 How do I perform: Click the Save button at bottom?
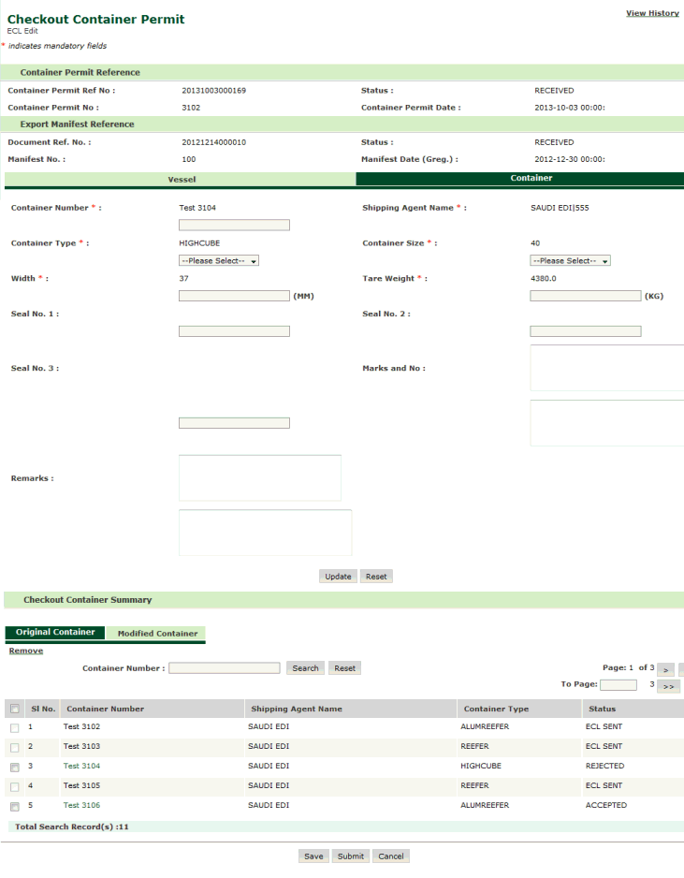313,856
